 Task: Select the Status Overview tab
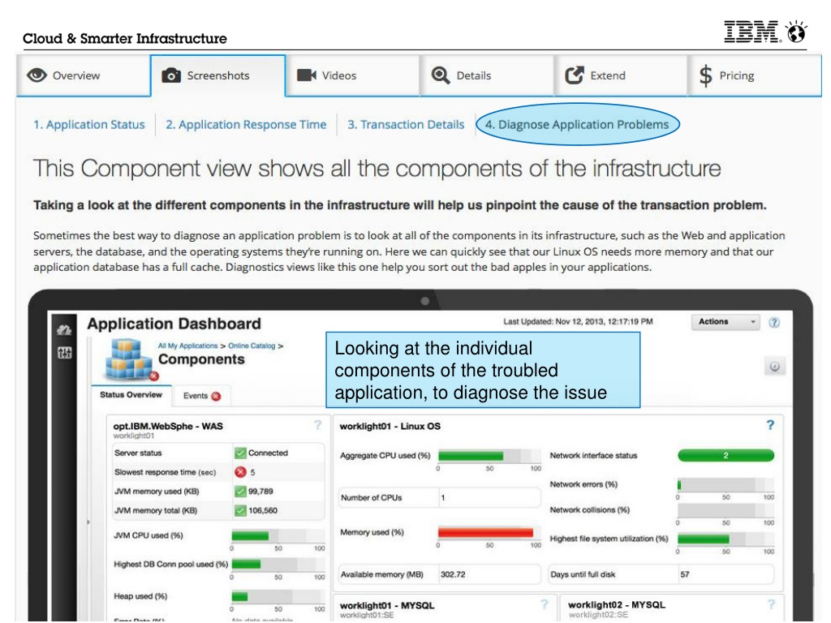(131, 395)
